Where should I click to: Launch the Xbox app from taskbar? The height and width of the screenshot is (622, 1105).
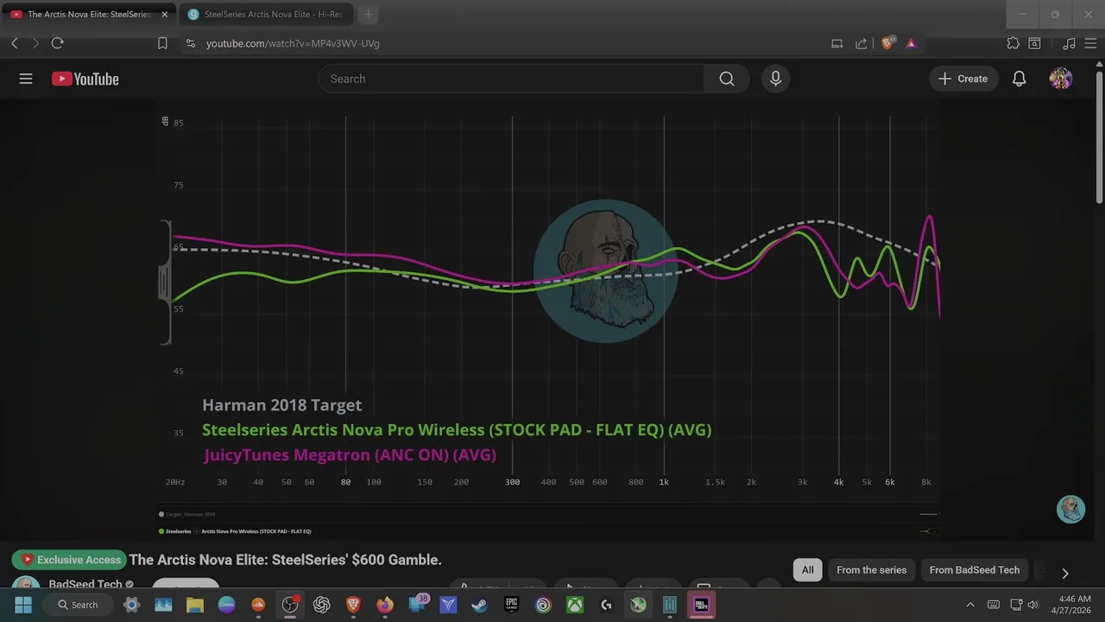[x=574, y=605]
